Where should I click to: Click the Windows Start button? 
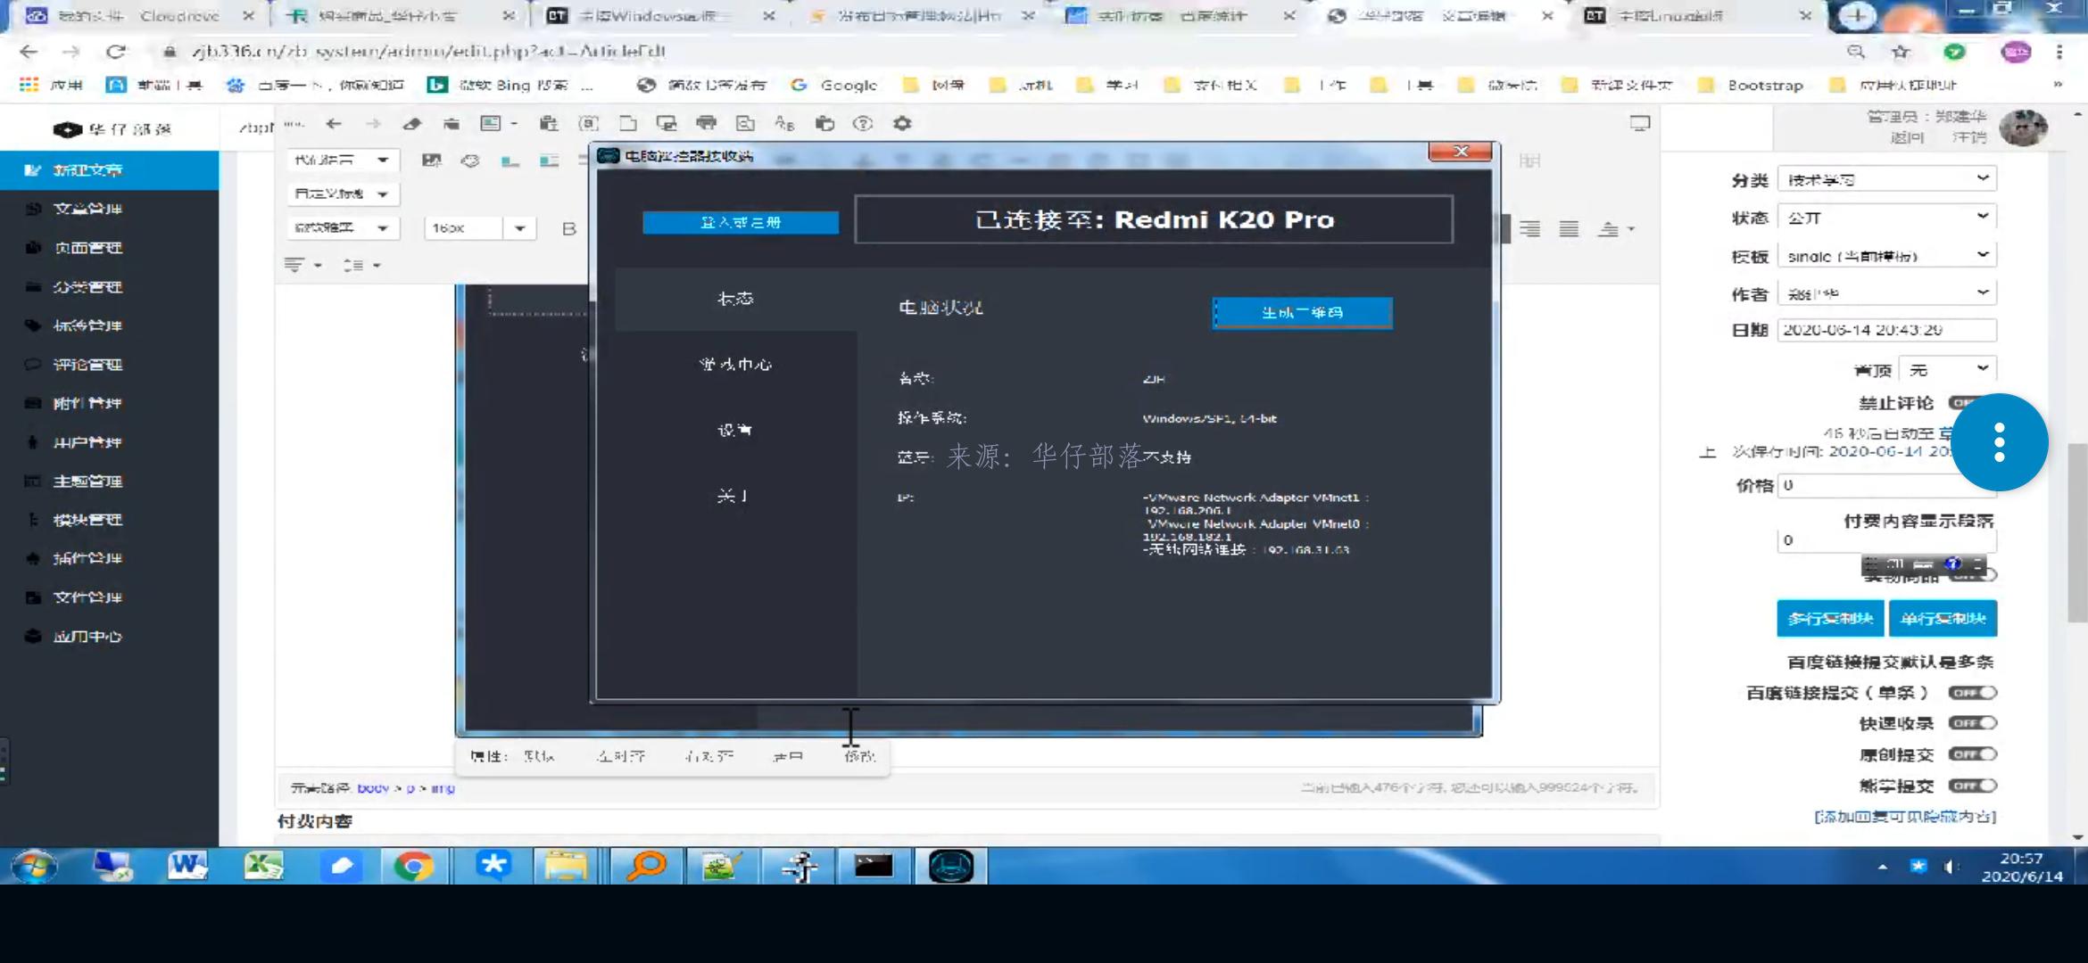34,866
